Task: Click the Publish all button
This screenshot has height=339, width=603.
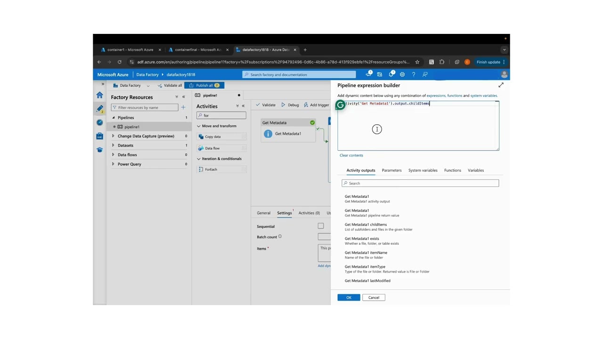Action: point(204,85)
